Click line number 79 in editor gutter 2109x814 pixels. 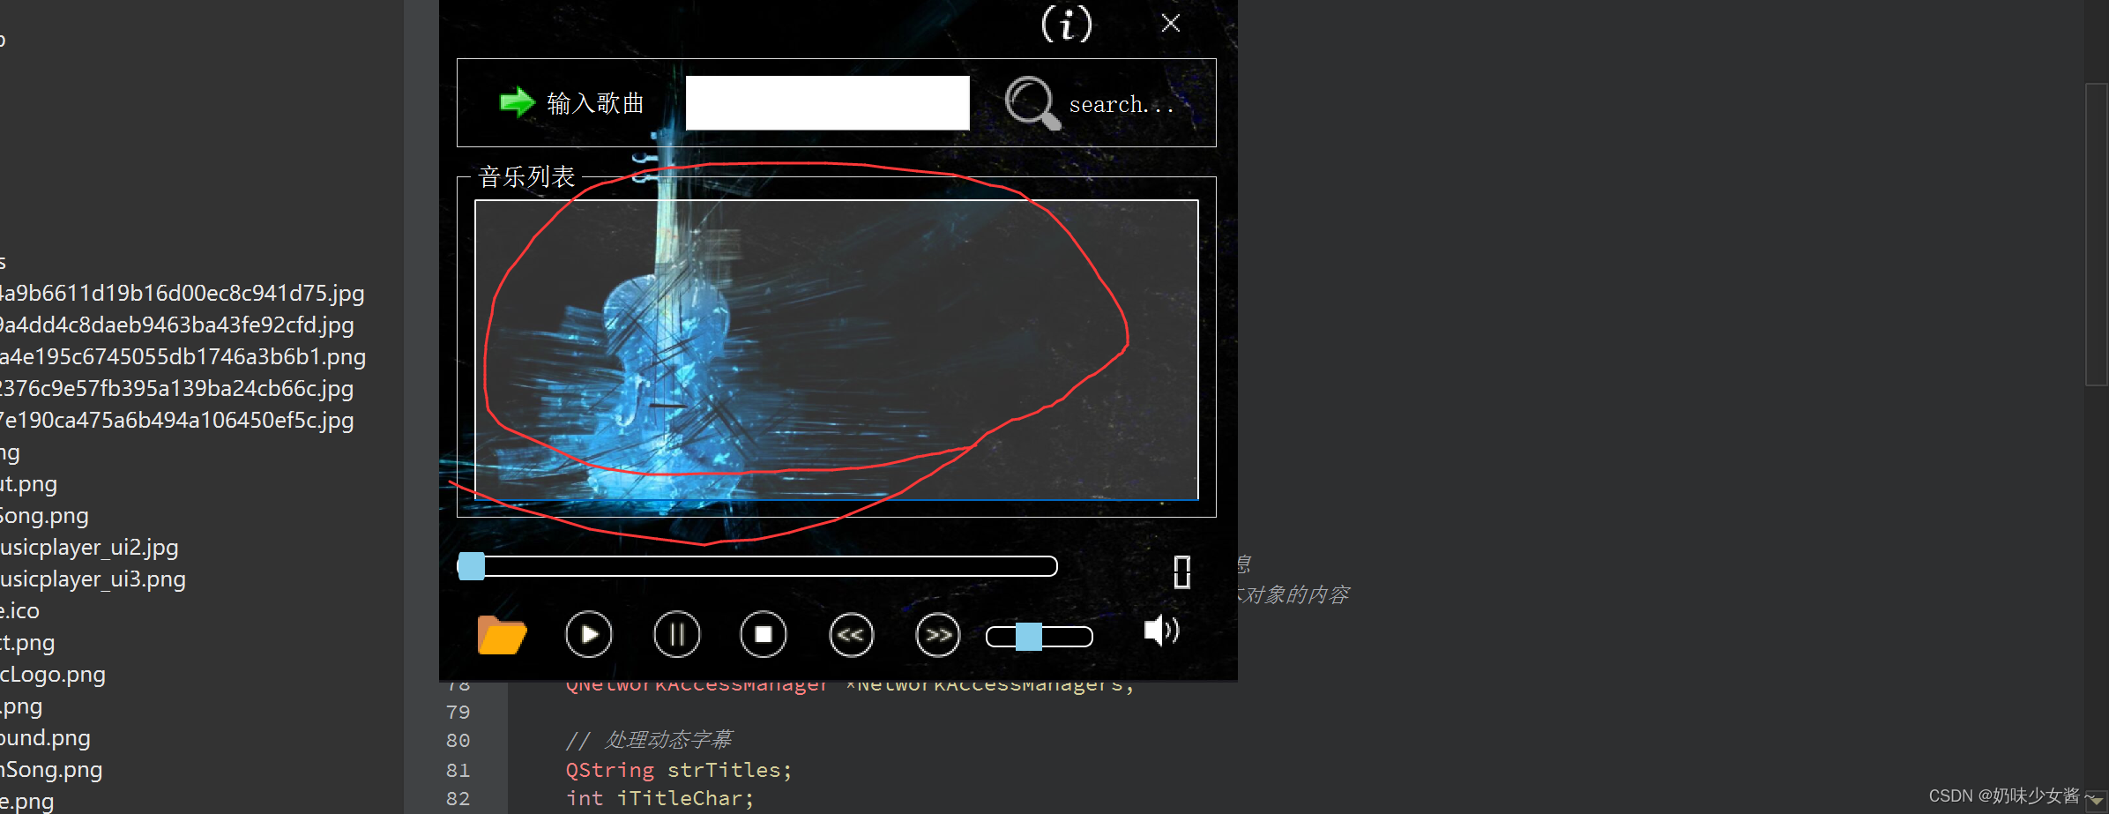click(x=458, y=712)
